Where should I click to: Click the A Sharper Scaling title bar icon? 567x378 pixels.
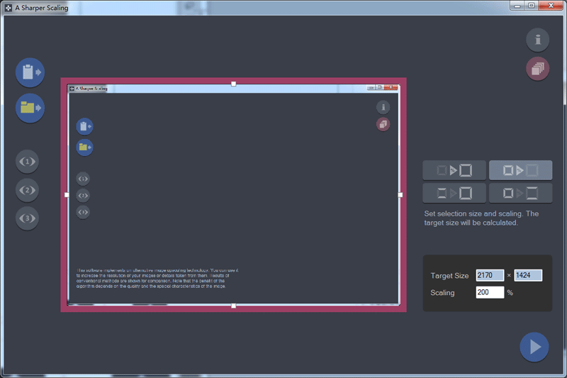pos(9,8)
